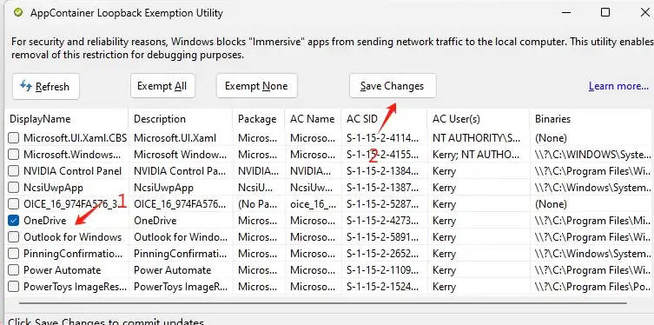Close the AppContainer Loopback Exemption Utility
The height and width of the screenshot is (325, 654).
[x=644, y=12]
